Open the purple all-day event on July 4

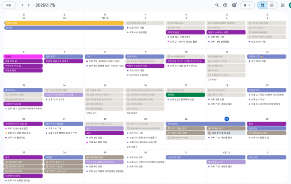pyautogui.click(x=226, y=32)
